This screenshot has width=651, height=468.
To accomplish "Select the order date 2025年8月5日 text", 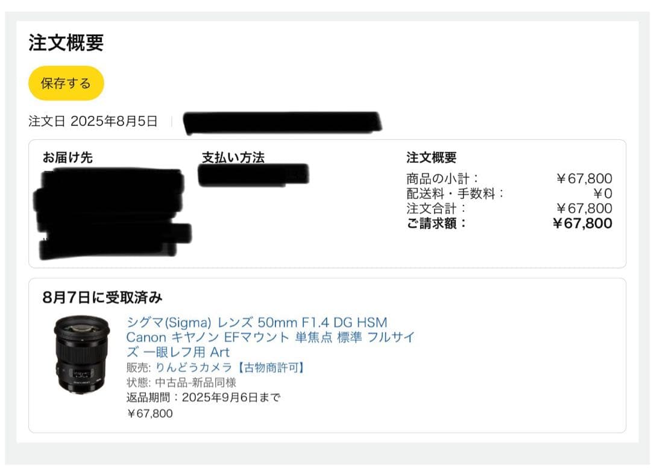I will pyautogui.click(x=114, y=121).
